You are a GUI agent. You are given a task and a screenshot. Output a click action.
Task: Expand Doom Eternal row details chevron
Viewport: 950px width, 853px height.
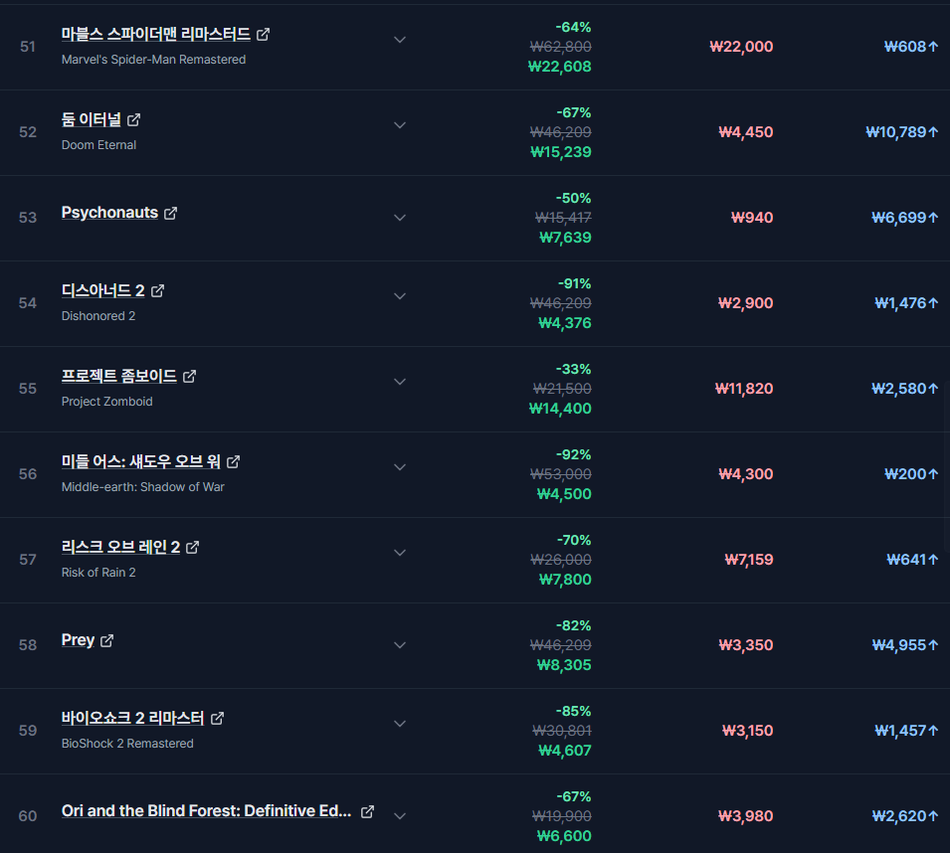coord(400,125)
